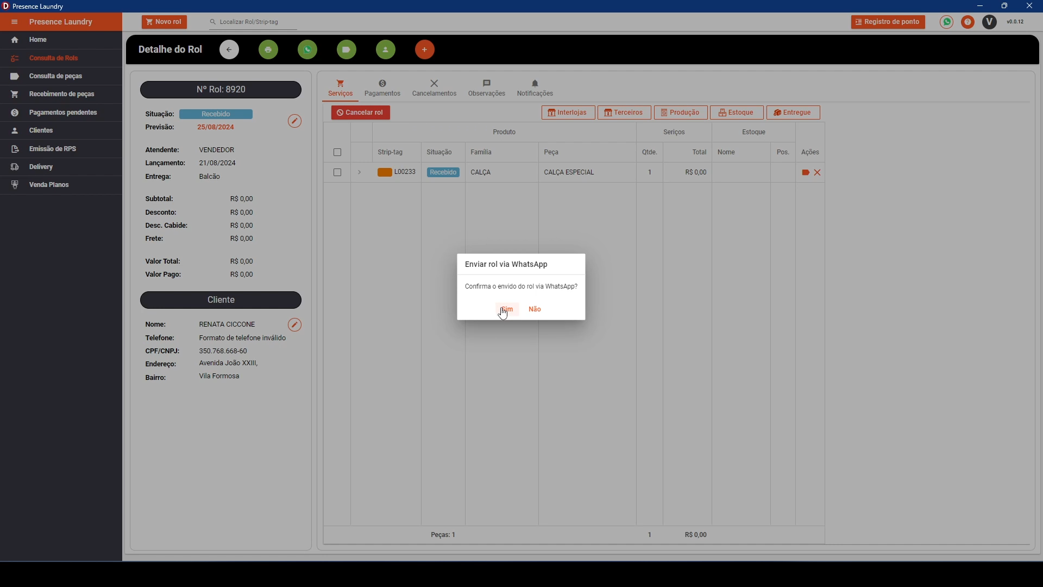Open Recebimento de peças in the sidebar

[x=61, y=95]
